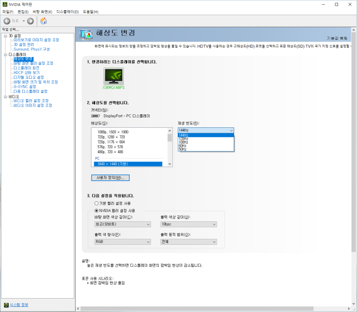357x312 pixels.
Task: Click the horizontal scrollbar at bottom
Action: coord(197,309)
